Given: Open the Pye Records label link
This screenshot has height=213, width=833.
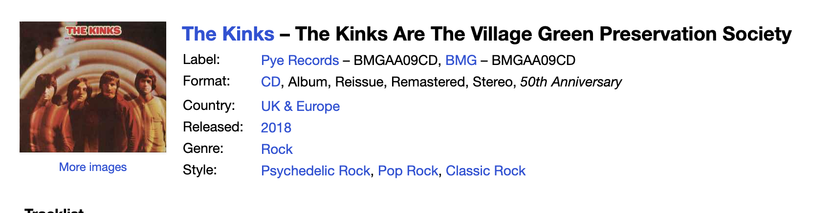Looking at the screenshot, I should [300, 61].
